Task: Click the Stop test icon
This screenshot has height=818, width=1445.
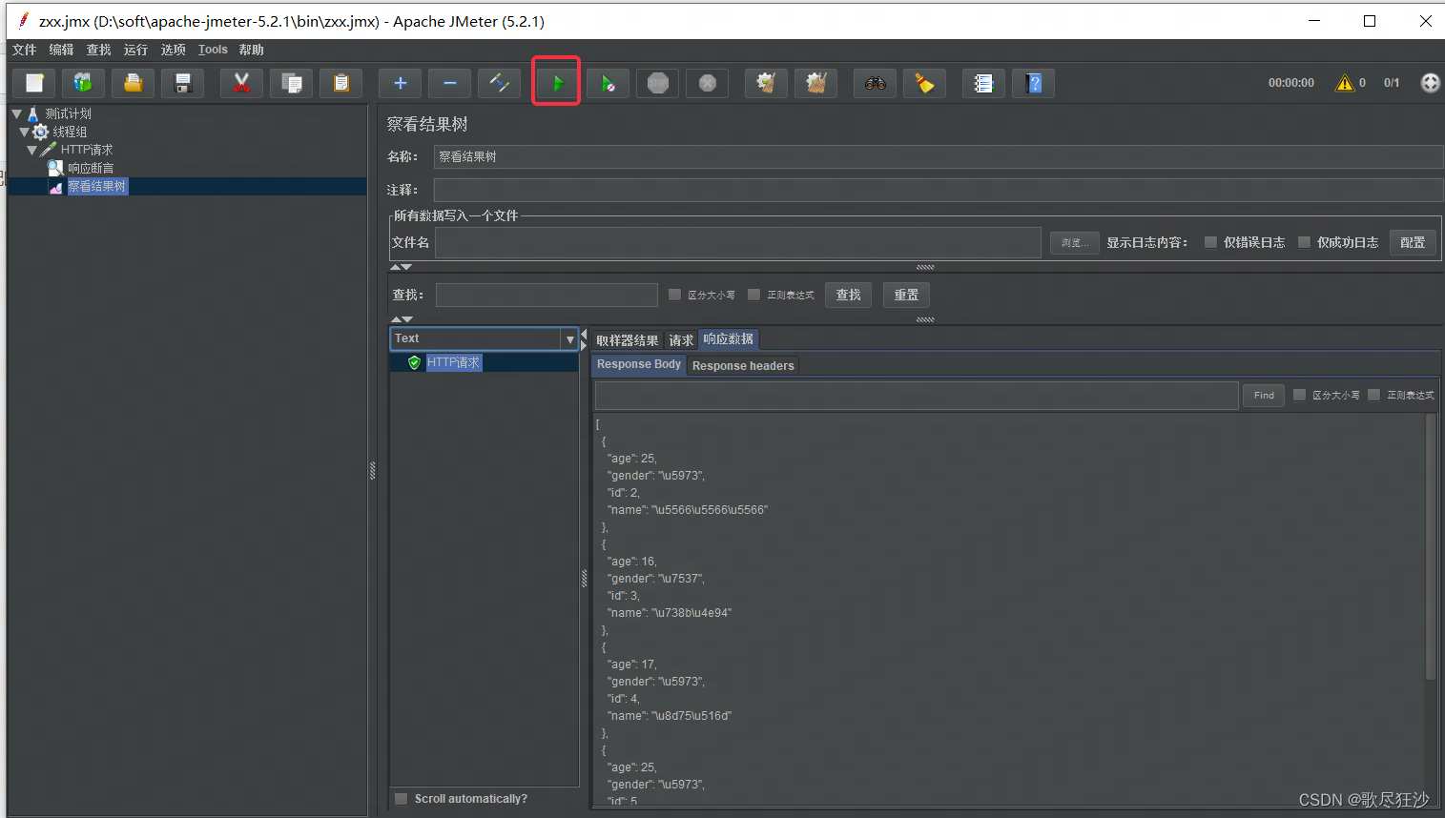Action: [657, 83]
